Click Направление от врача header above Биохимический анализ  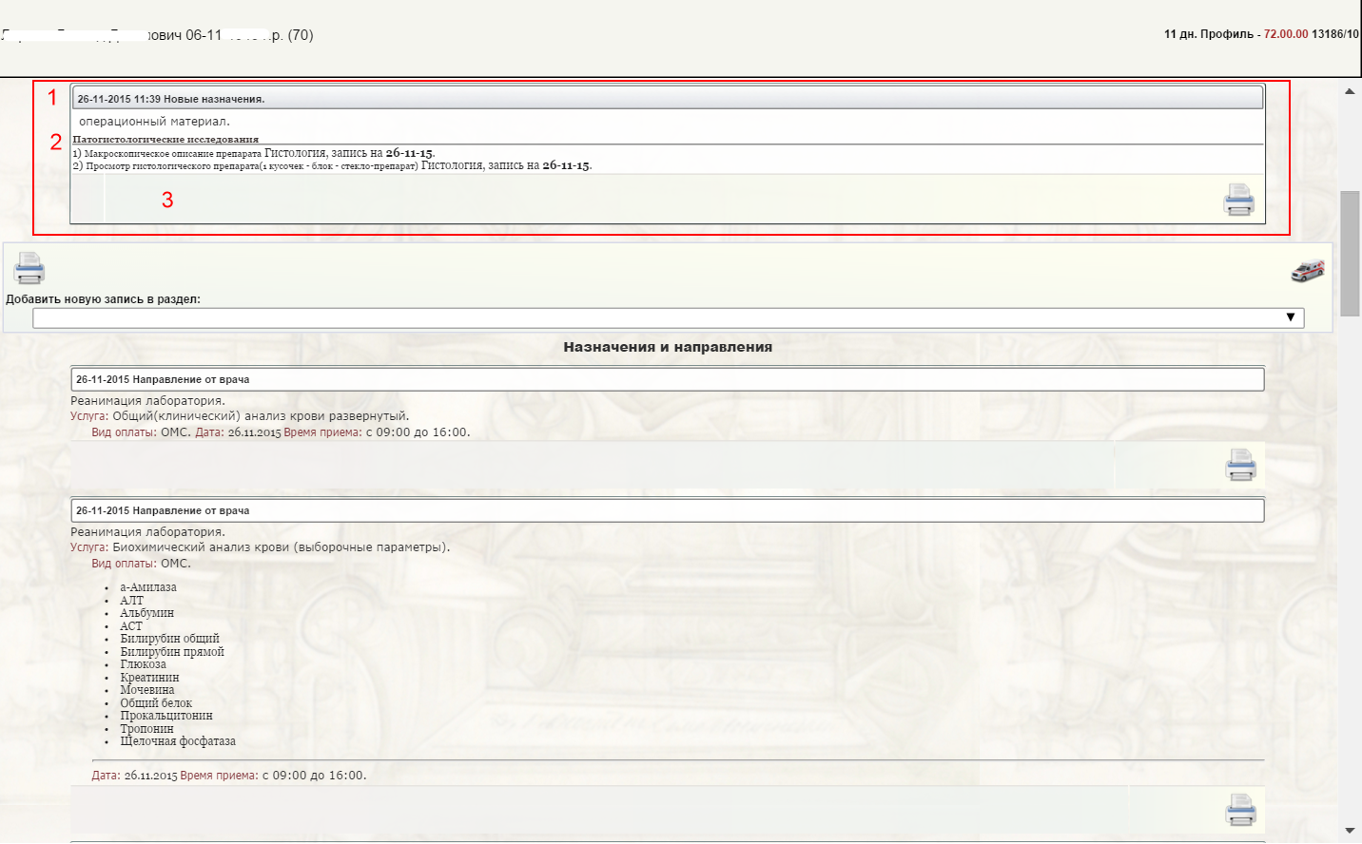click(163, 510)
